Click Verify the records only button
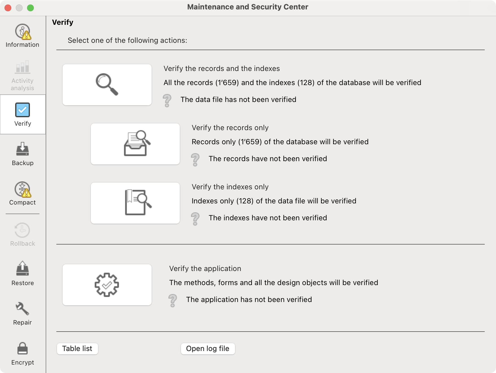Image resolution: width=496 pixels, height=373 pixels. tap(135, 144)
